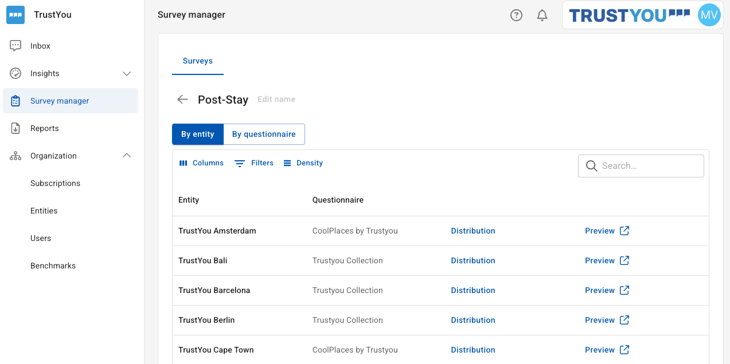Click the Density button label
This screenshot has width=730, height=364.
click(310, 163)
